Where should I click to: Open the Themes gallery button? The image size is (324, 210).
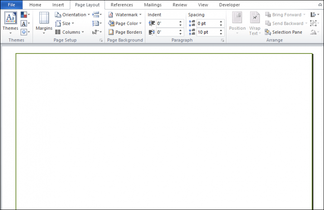[10, 22]
